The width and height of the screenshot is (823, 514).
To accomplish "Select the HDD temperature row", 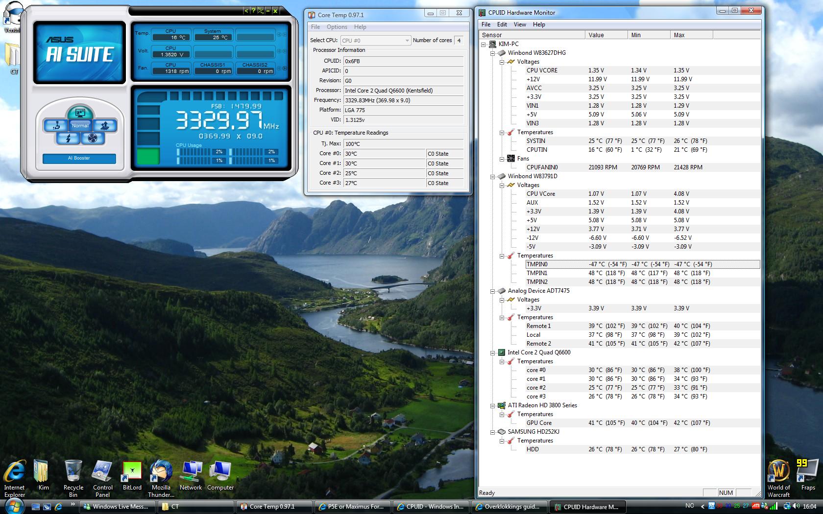I will click(642, 449).
